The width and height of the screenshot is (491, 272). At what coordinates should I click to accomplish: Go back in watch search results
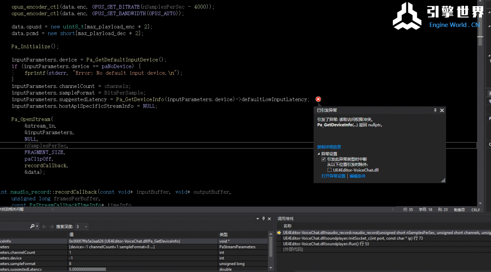pos(44,227)
